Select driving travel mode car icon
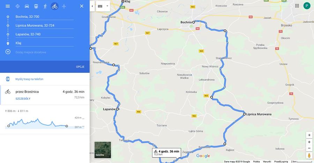Viewport: 314px width, 163px height. 27,6
